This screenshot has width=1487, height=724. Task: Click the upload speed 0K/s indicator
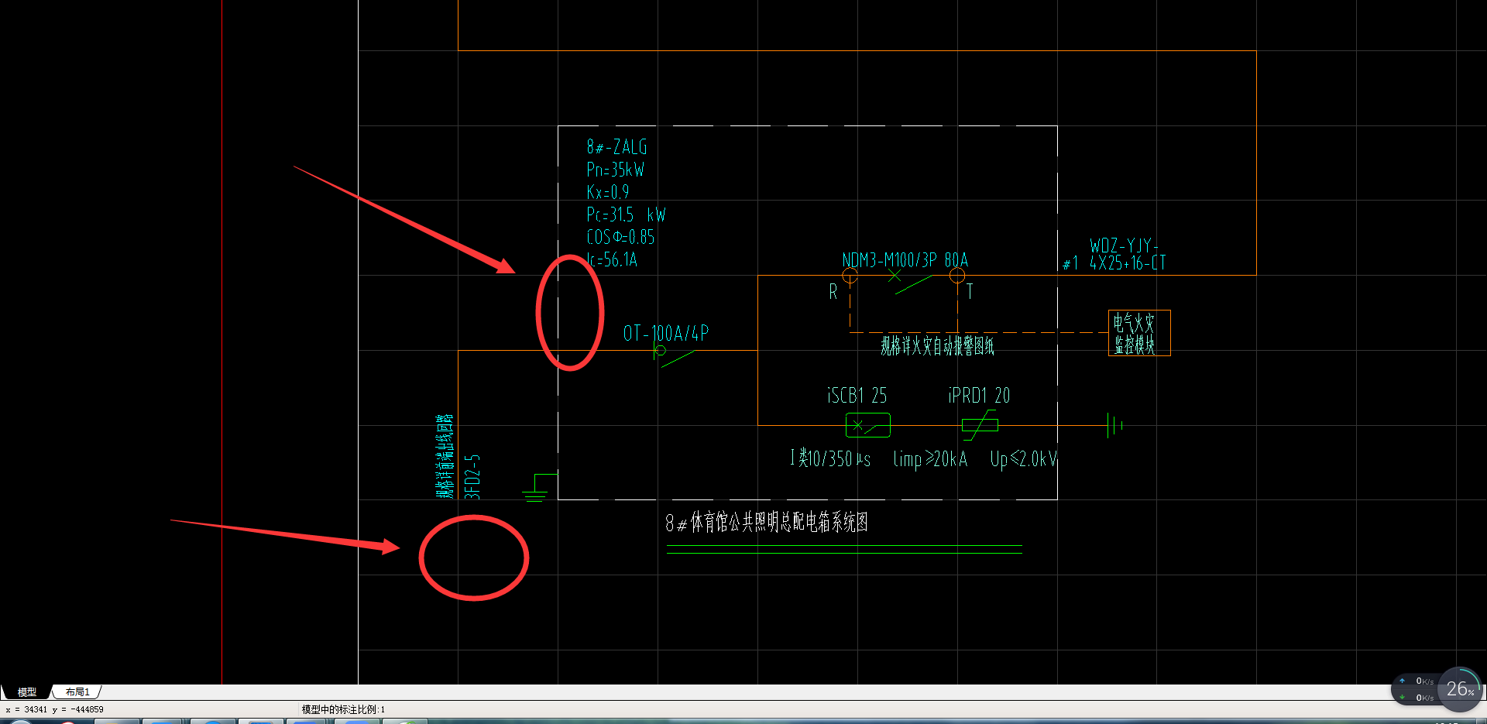(1417, 681)
